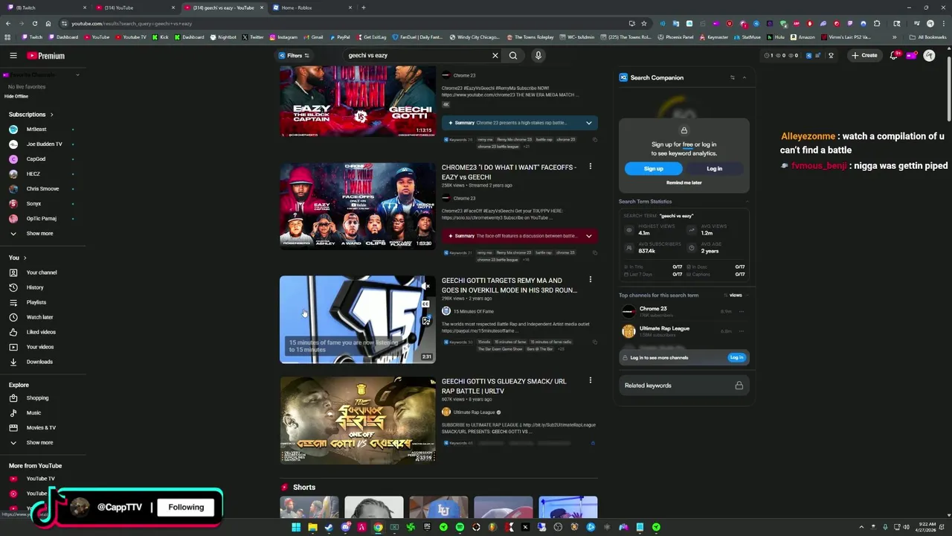Collapse Search Term Statistics section
Viewport: 952px width, 536px height.
click(x=747, y=202)
